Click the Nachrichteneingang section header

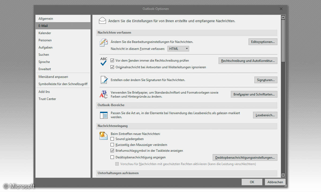187,126
